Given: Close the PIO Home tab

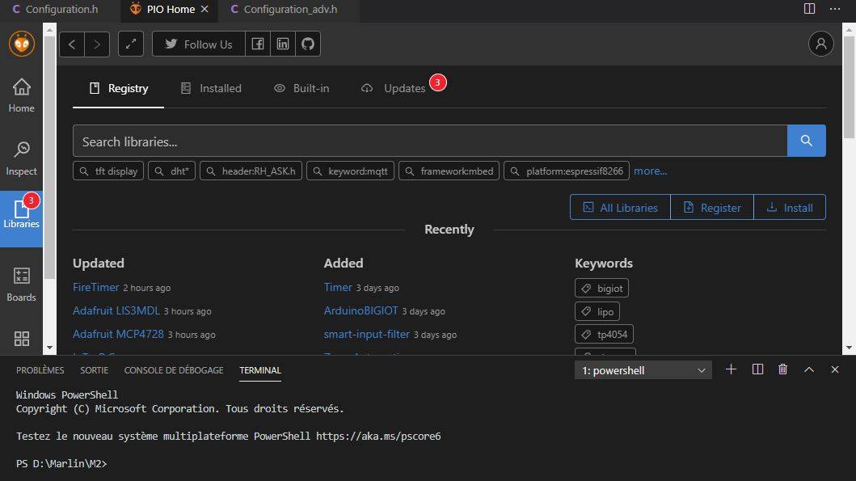Looking at the screenshot, I should tap(205, 9).
